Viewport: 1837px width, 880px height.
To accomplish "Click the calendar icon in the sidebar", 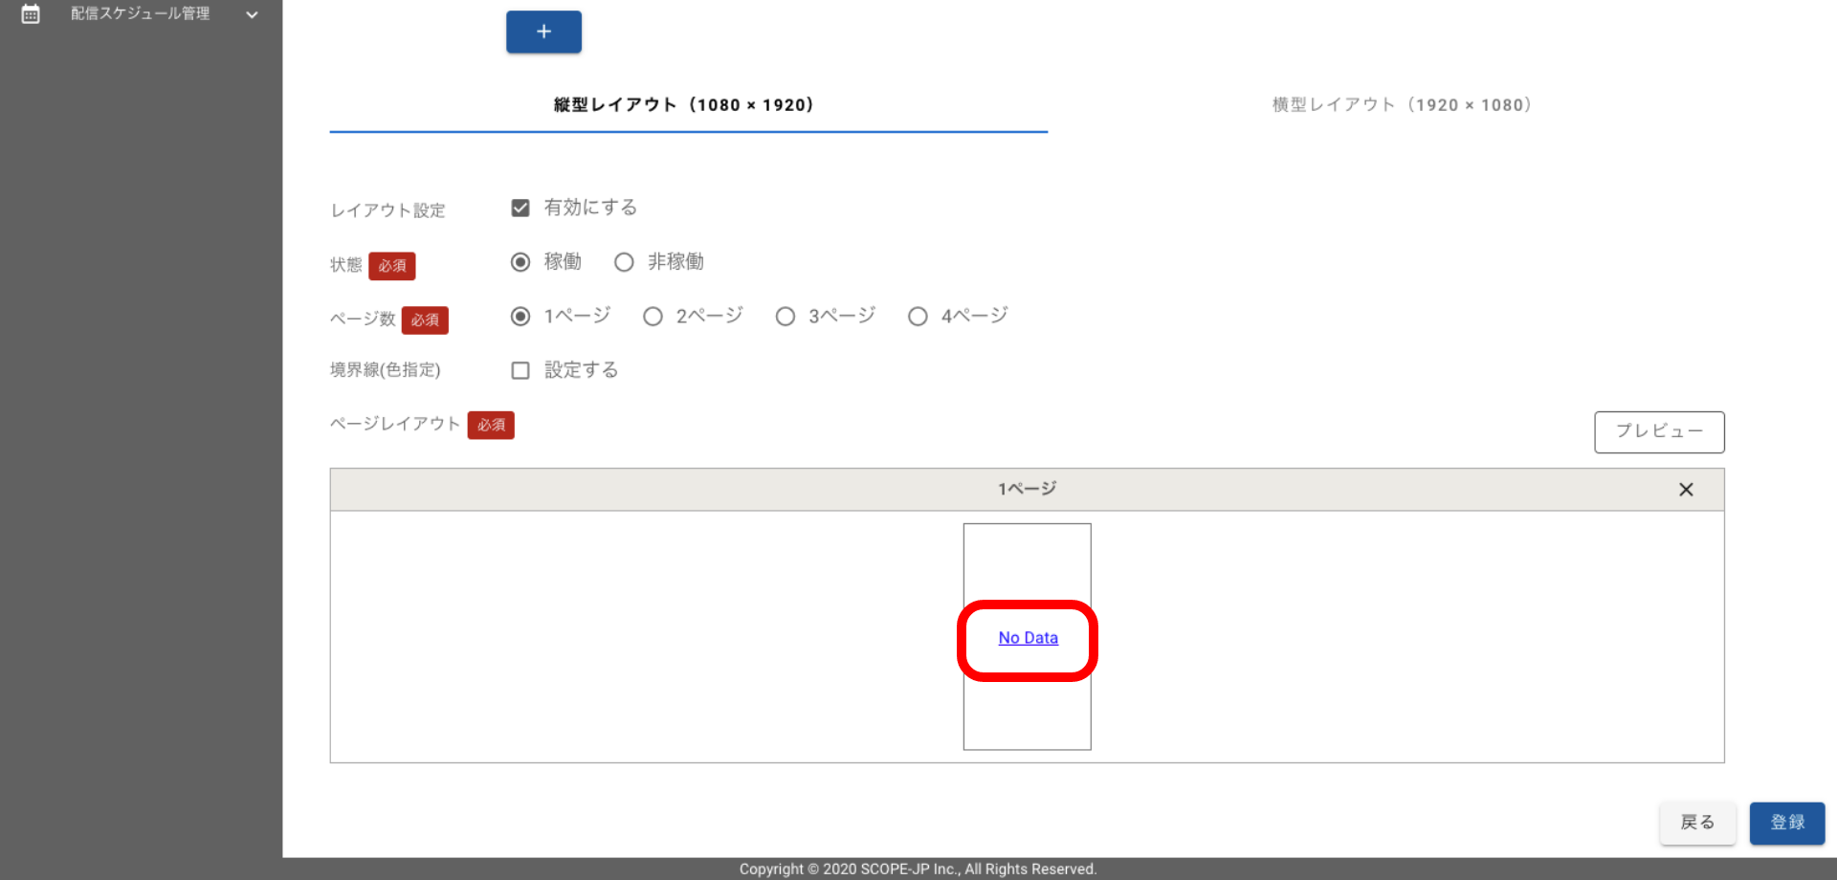I will pyautogui.click(x=31, y=14).
